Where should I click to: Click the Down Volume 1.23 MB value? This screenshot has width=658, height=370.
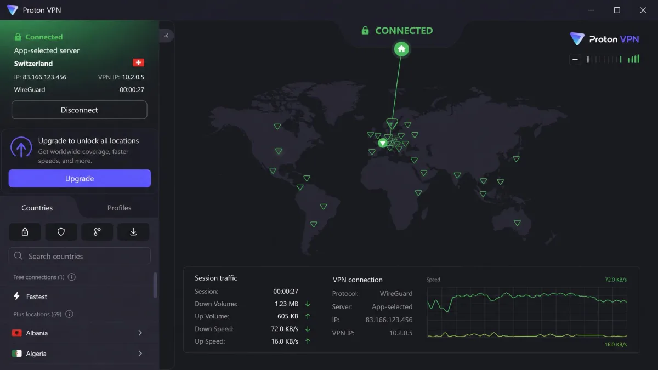click(x=287, y=304)
